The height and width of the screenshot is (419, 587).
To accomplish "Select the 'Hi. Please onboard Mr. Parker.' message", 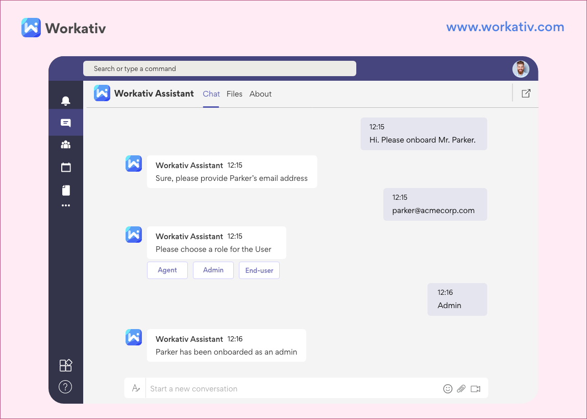I will coord(424,134).
